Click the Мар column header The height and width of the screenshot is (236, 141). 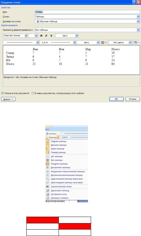coord(88,49)
